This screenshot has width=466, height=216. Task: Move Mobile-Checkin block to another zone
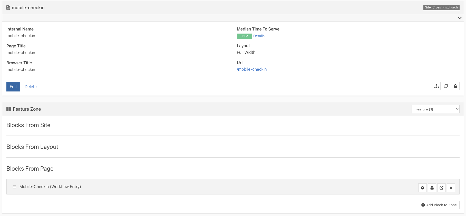441,188
